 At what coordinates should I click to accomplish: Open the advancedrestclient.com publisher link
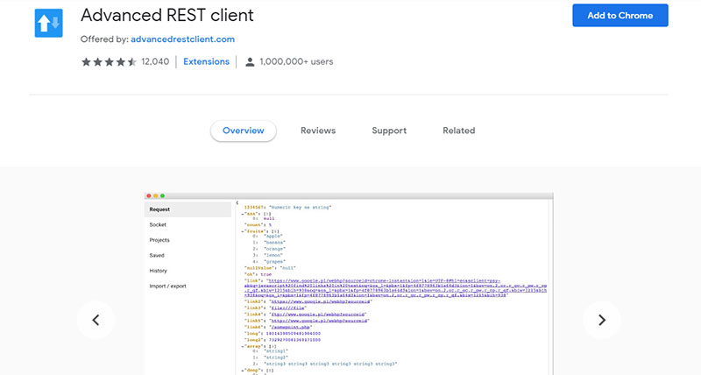182,39
